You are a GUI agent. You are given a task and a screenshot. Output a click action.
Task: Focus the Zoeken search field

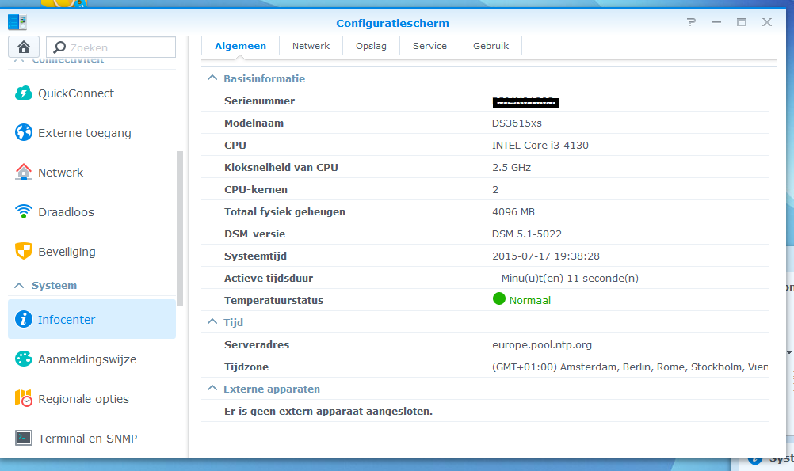tap(111, 47)
